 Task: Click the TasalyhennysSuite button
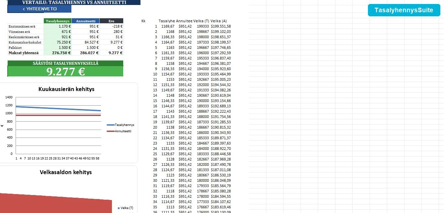(x=403, y=10)
